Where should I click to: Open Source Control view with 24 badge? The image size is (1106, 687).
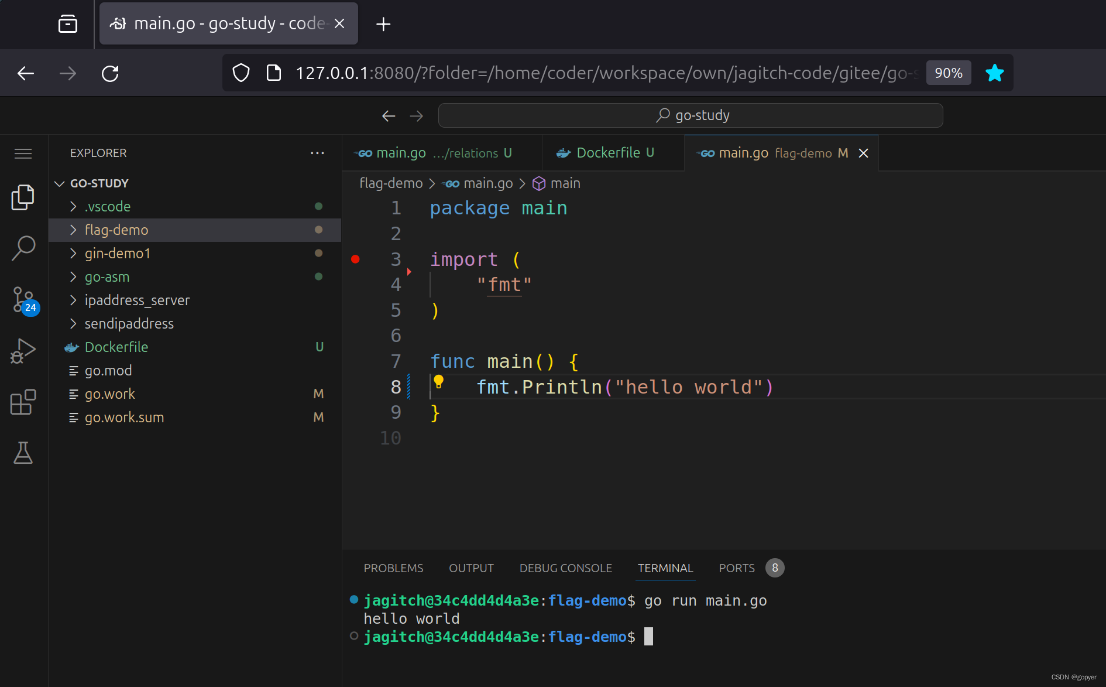tap(25, 300)
